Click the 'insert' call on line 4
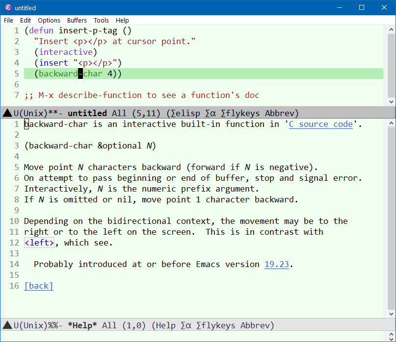Screen dimensions: 396x342 coord(53,63)
